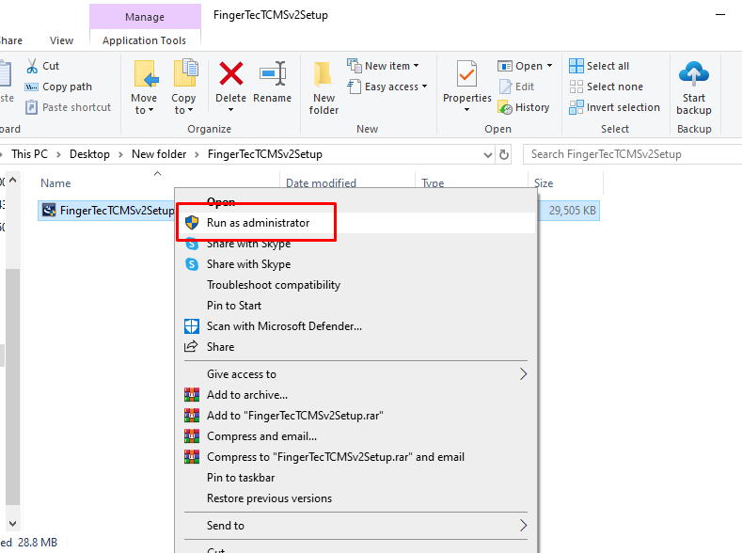Click the Microsoft Defender shield icon
The width and height of the screenshot is (742, 553).
192,326
